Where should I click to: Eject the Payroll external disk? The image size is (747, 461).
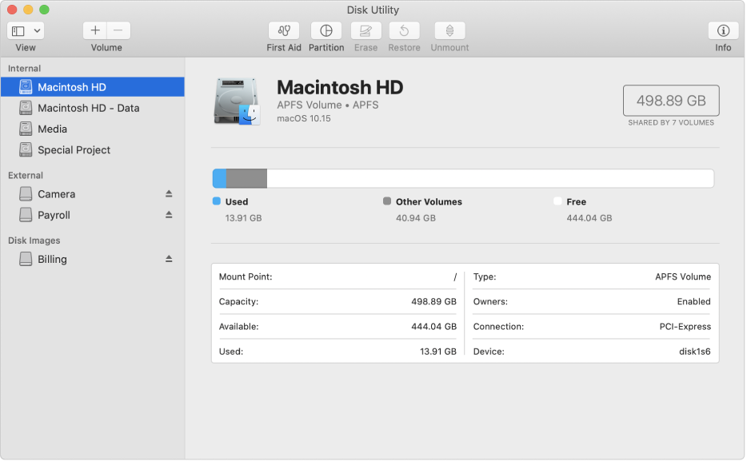169,215
